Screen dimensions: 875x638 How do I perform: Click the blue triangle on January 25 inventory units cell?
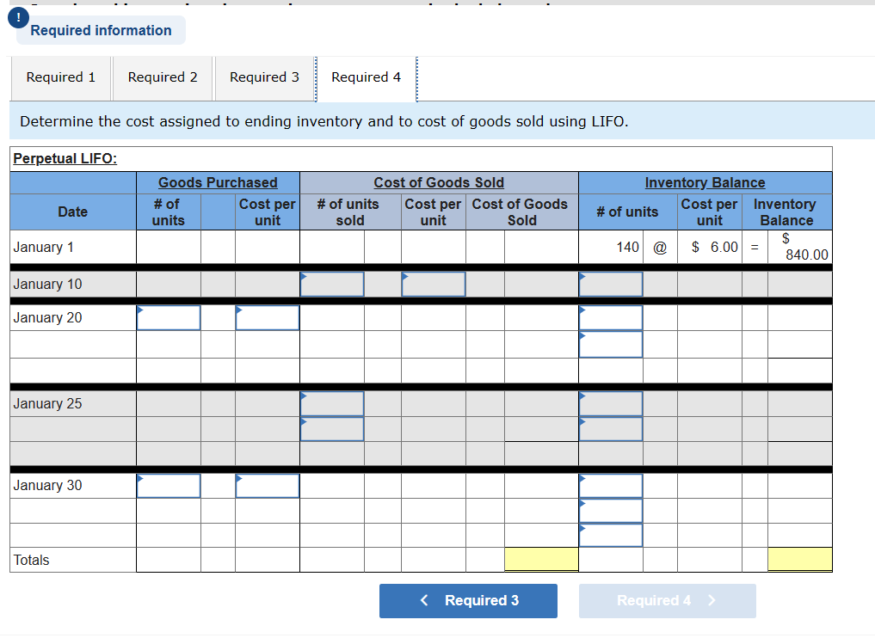click(x=584, y=396)
